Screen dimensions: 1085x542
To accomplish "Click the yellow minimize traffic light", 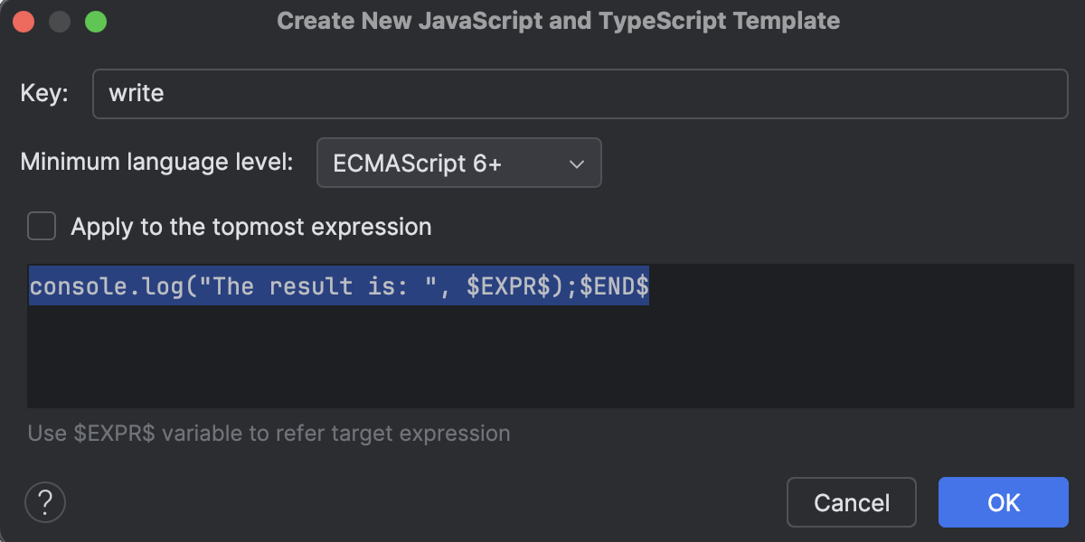I will [x=58, y=20].
